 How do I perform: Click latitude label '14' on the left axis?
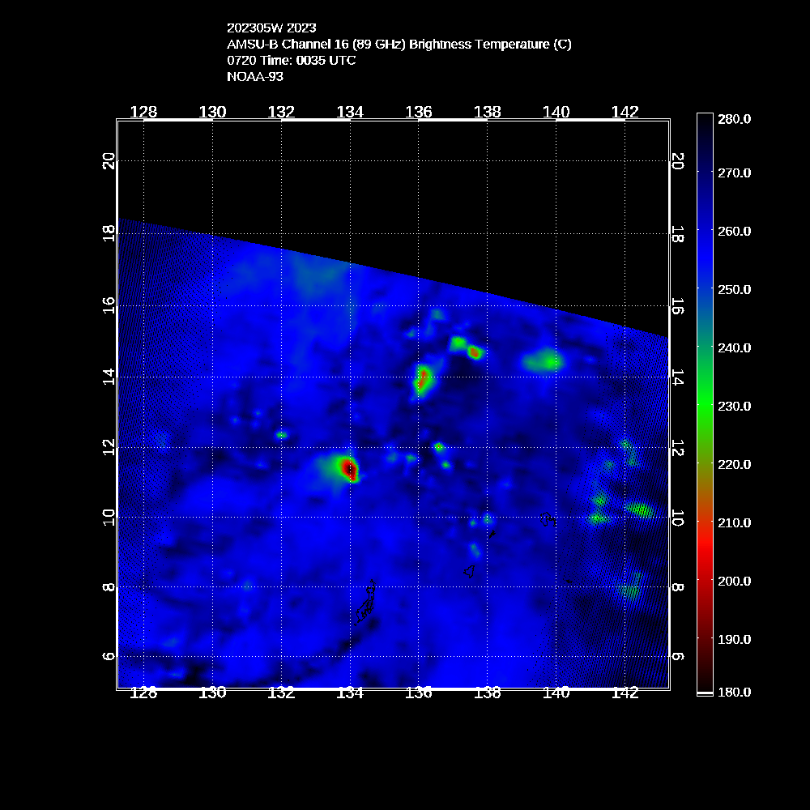[x=109, y=377]
